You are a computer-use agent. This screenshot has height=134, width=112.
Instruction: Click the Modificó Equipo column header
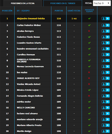tap(89, 11)
